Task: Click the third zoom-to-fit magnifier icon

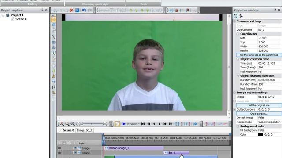Action: click(x=73, y=124)
